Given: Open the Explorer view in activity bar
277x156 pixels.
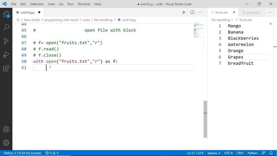Looking at the screenshot, I should (x=6, y=14).
